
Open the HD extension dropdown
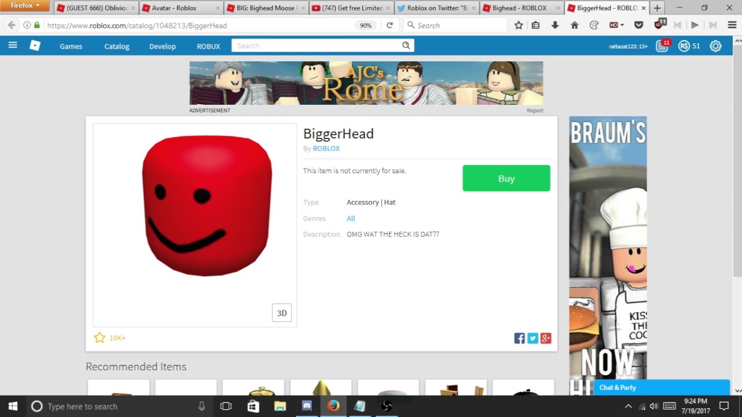[x=616, y=25]
